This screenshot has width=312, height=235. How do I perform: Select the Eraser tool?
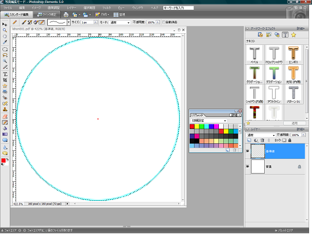(5, 117)
